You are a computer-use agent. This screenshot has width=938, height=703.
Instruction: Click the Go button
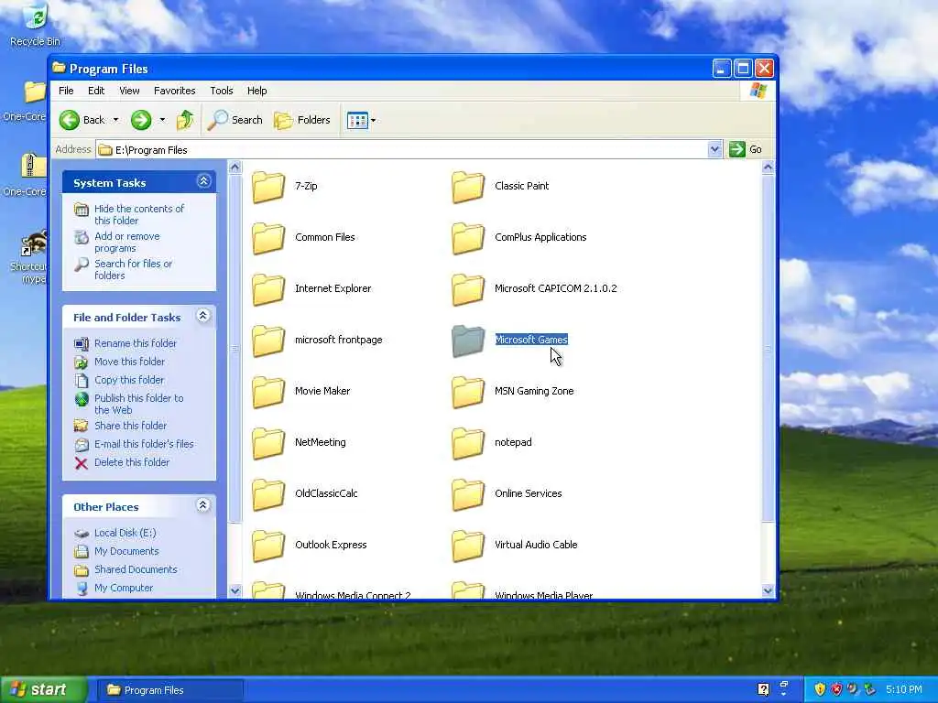tap(746, 149)
